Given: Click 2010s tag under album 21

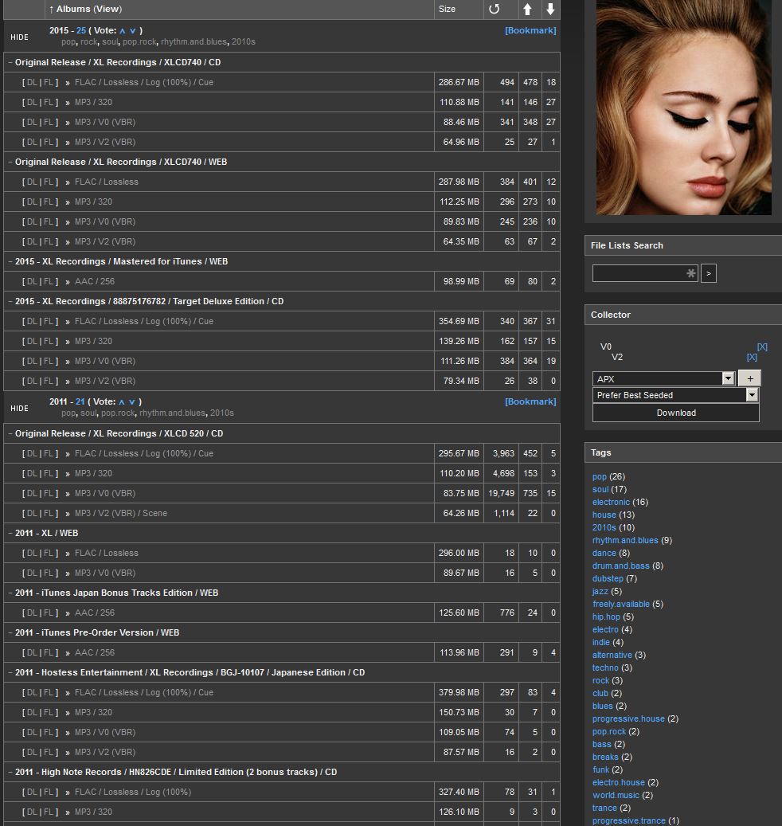Looking at the screenshot, I should click(221, 413).
